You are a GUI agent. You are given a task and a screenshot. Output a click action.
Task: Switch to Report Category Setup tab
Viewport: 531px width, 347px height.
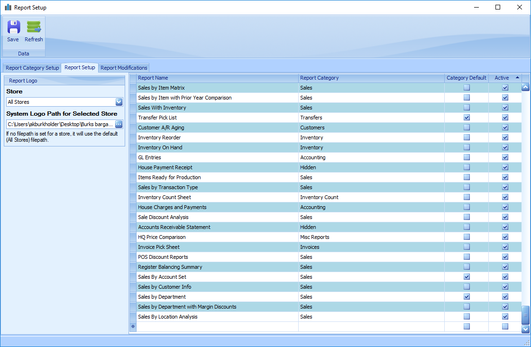click(x=32, y=68)
